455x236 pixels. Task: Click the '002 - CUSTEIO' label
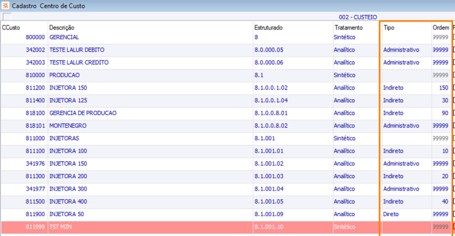click(x=358, y=17)
